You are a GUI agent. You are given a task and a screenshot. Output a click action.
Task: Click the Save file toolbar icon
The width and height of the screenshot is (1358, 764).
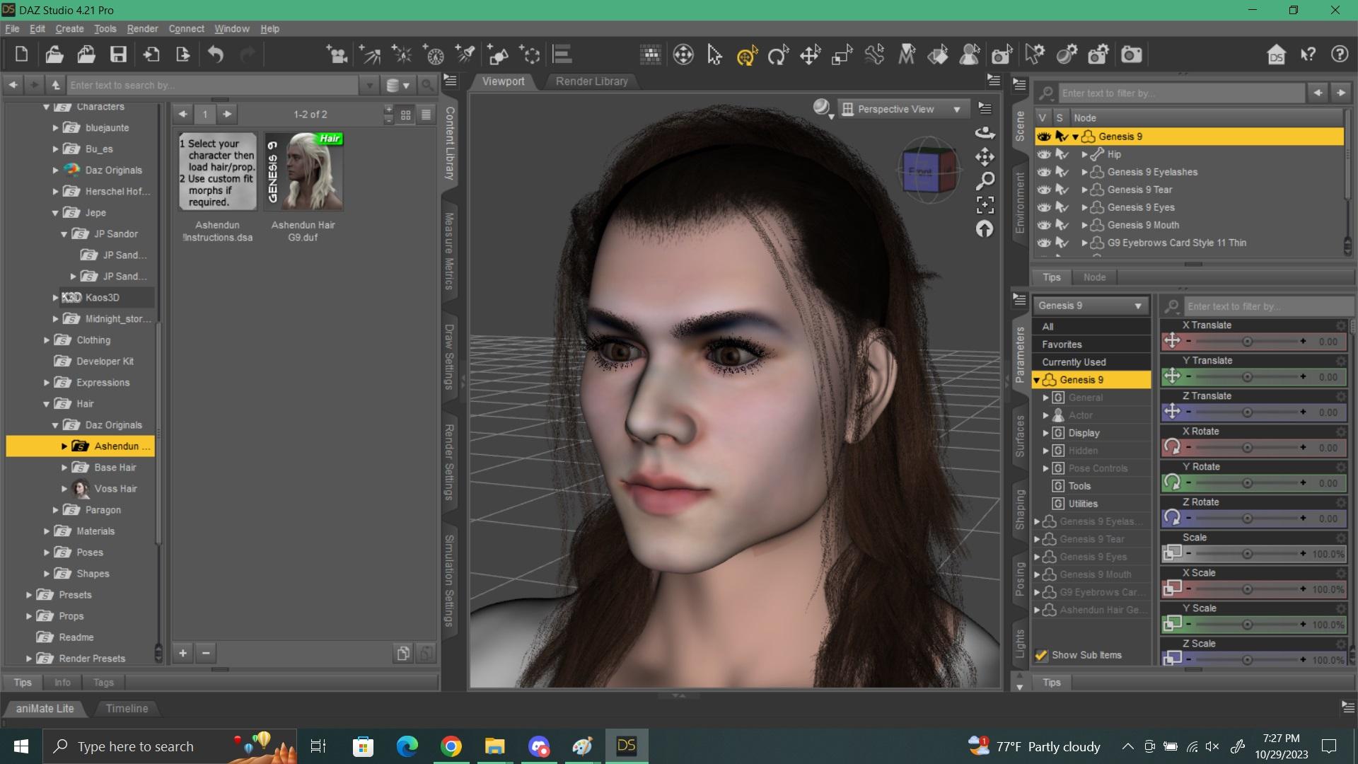tap(118, 54)
